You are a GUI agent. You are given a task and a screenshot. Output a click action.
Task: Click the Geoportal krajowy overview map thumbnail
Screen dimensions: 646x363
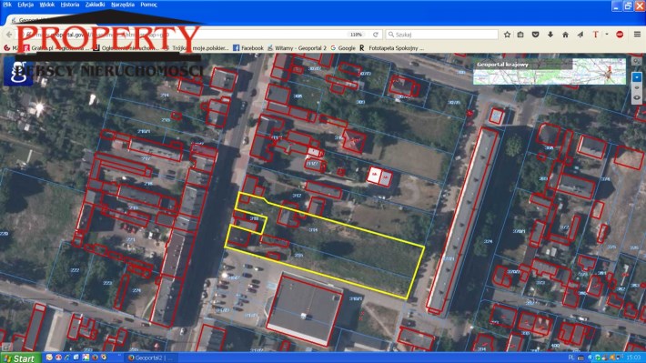pos(550,71)
